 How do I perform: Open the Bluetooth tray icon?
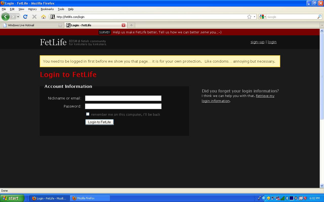click(x=287, y=198)
